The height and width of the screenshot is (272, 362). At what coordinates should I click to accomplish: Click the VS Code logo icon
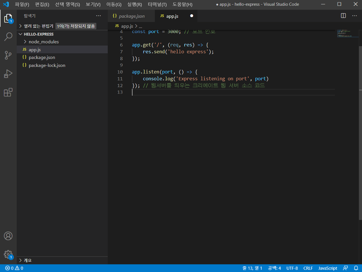tap(6, 4)
